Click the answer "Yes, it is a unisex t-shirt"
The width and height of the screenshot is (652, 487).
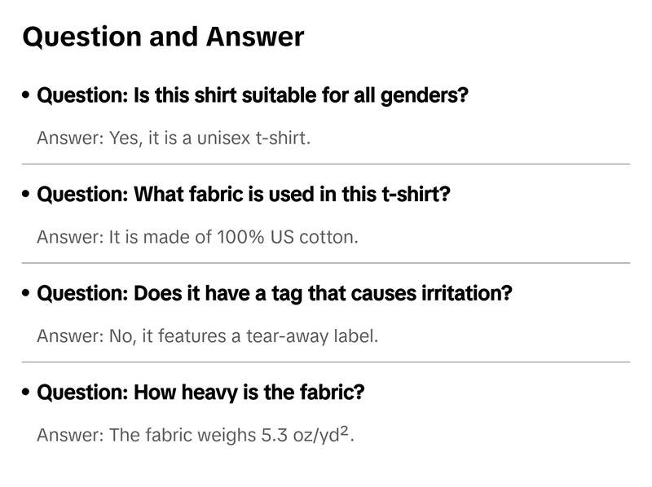tap(174, 138)
